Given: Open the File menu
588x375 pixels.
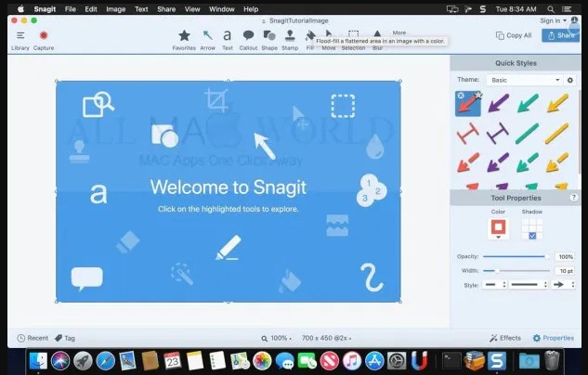Looking at the screenshot, I should click(70, 9).
